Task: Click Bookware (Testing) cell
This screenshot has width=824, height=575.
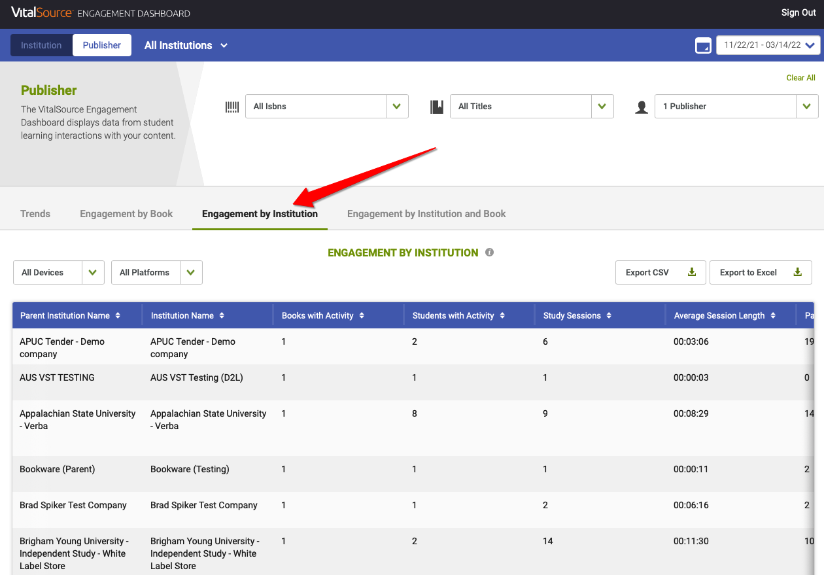Action: point(190,469)
